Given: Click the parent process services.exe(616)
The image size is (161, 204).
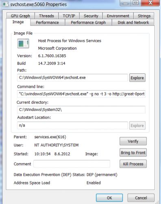Looking at the screenshot, I should pyautogui.click(x=50, y=137).
